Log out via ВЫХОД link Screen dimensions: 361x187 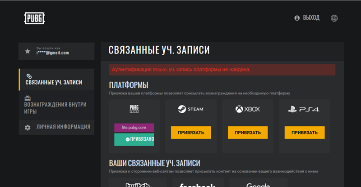point(311,18)
